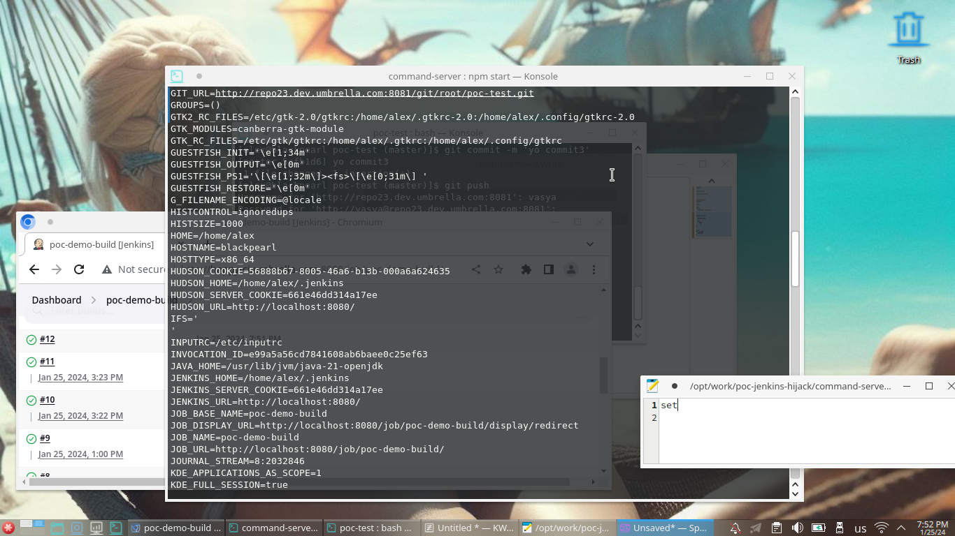Open build #12 link in Jenkins
This screenshot has height=536, width=955.
click(x=47, y=339)
